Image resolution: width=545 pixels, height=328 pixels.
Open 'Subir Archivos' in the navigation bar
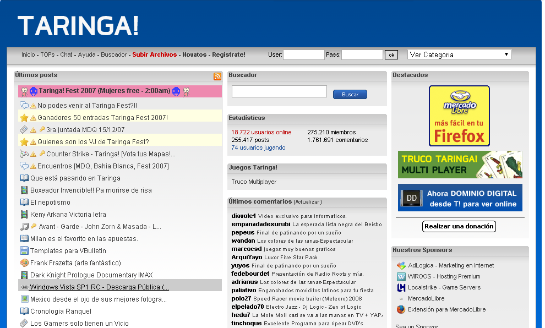pyautogui.click(x=154, y=54)
